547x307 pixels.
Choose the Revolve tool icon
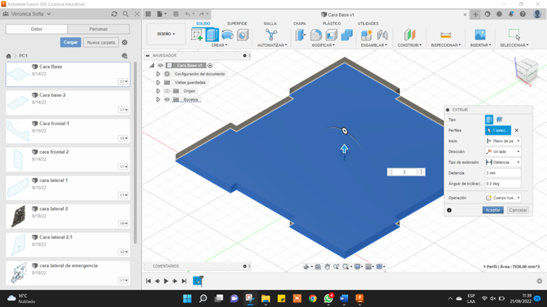pyautogui.click(x=227, y=35)
